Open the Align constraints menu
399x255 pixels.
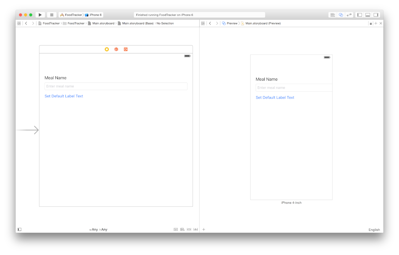click(x=182, y=229)
